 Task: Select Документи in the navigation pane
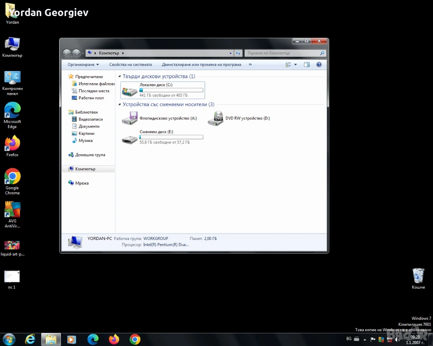click(89, 126)
